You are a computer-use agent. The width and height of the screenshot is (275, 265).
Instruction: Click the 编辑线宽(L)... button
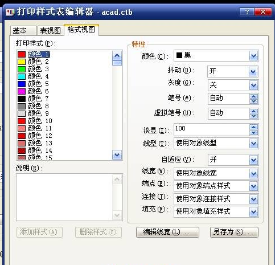point(167,232)
